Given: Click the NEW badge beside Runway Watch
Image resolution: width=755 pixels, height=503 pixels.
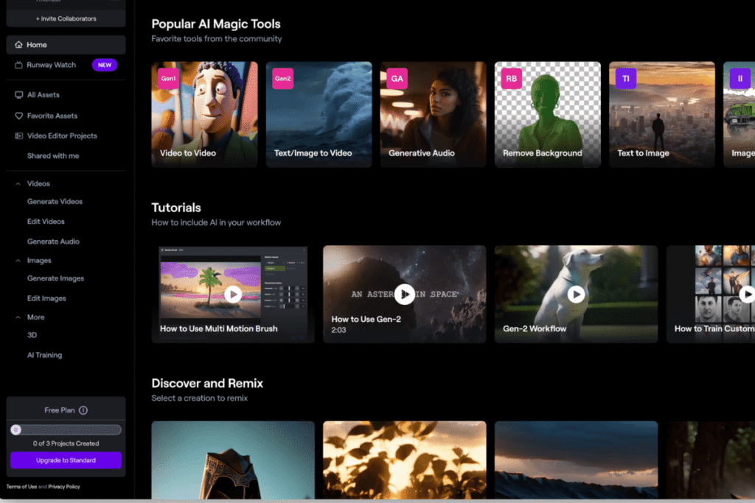Looking at the screenshot, I should [105, 65].
